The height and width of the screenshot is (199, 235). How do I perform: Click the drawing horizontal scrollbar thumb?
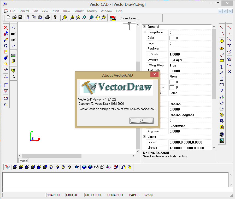point(52,156)
